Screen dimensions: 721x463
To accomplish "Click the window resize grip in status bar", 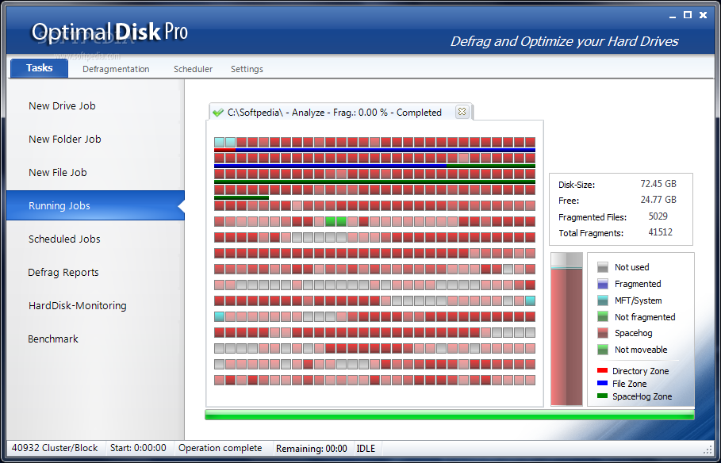I will point(708,450).
